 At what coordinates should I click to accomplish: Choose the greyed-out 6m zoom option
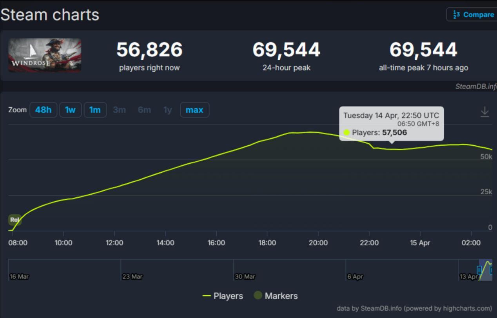point(144,110)
